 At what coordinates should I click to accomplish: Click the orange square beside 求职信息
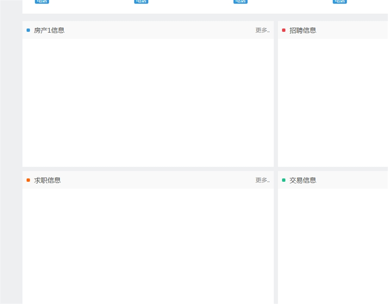28,180
